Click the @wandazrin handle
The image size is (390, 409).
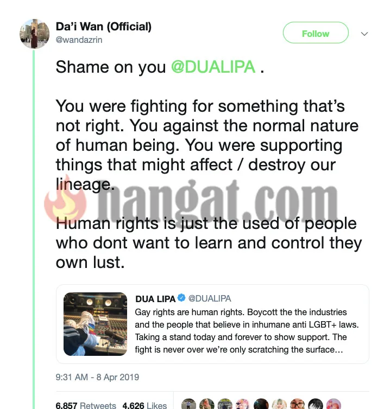coord(79,40)
